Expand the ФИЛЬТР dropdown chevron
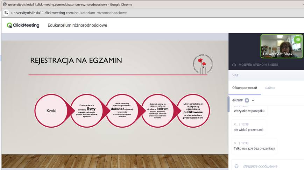Image resolution: width=304 pixels, height=170 pixels. [x=253, y=100]
